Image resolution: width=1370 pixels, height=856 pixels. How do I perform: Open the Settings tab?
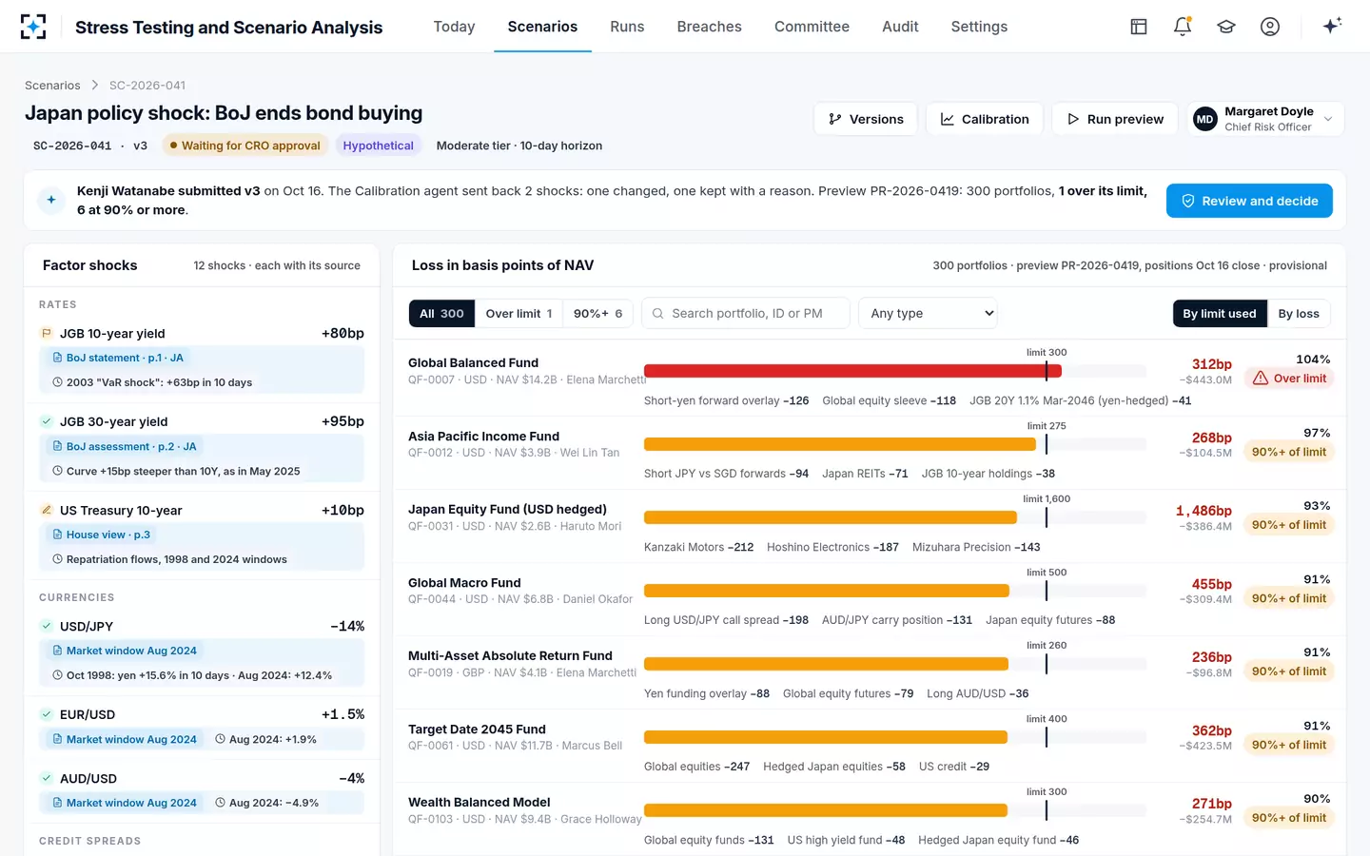pyautogui.click(x=979, y=27)
